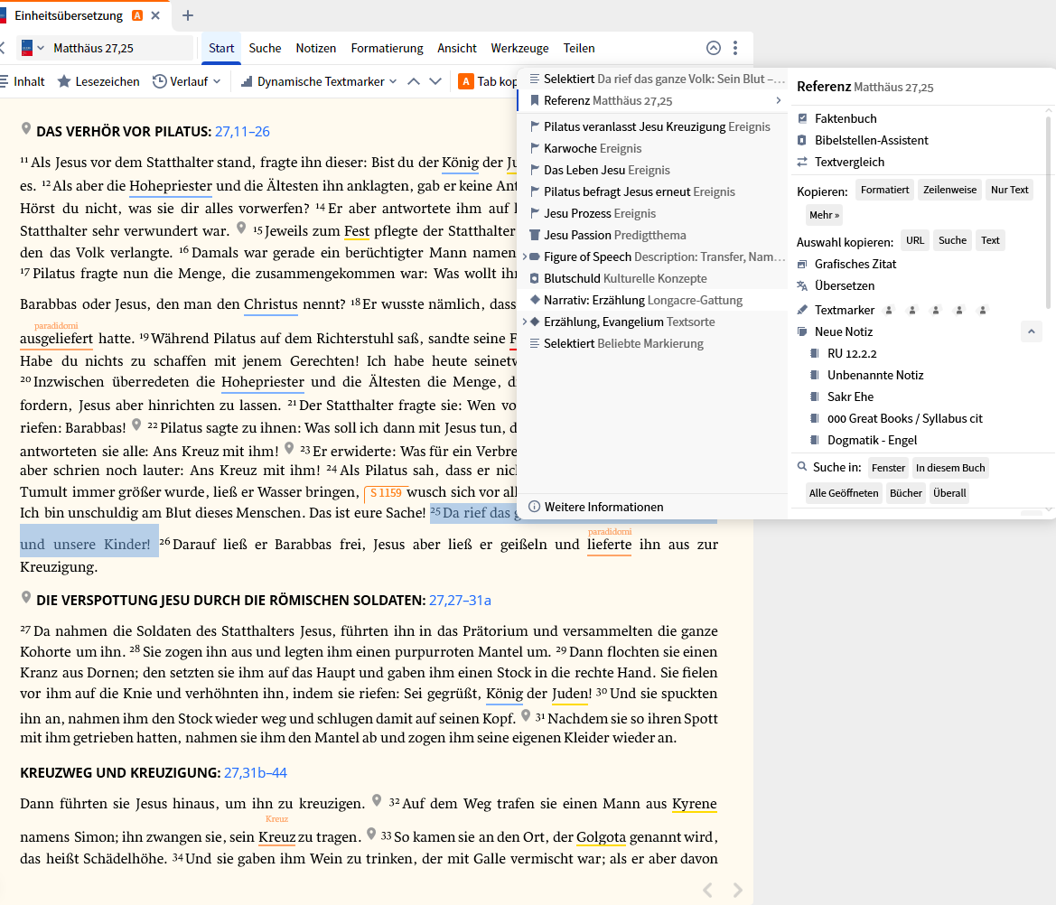This screenshot has height=905, width=1056.
Task: Click the map pin by Das Verhör vor Pilatus
Action: tap(26, 128)
